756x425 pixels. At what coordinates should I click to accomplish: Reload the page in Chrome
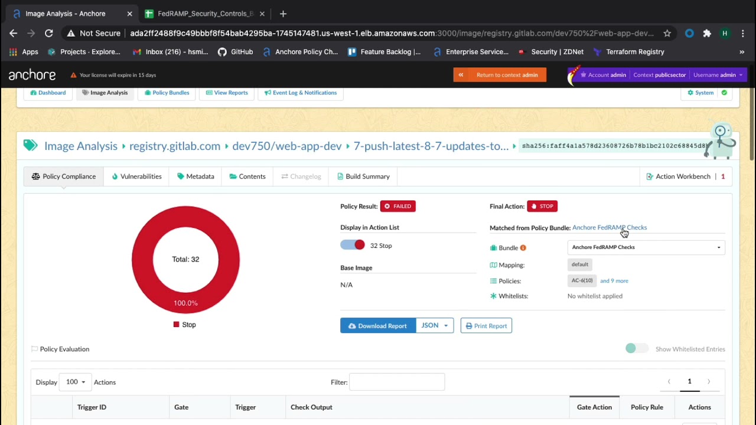[49, 34]
